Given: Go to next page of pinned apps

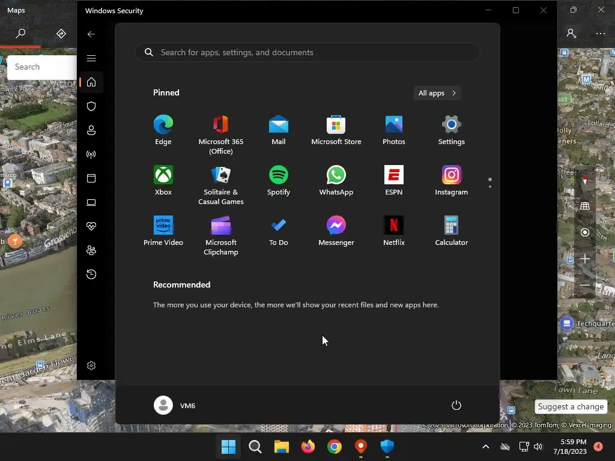Looking at the screenshot, I should coord(490,187).
